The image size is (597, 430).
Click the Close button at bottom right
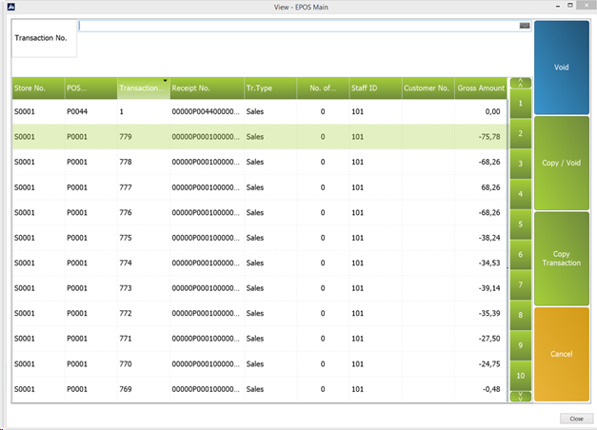click(575, 418)
